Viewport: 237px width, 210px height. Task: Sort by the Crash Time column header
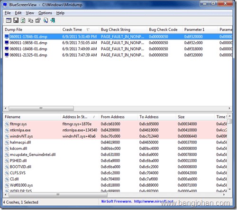(80, 29)
